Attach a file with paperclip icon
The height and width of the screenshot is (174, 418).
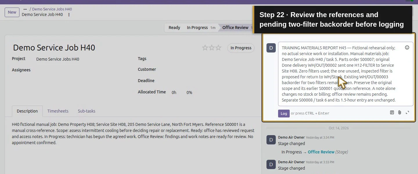pyautogui.click(x=400, y=113)
